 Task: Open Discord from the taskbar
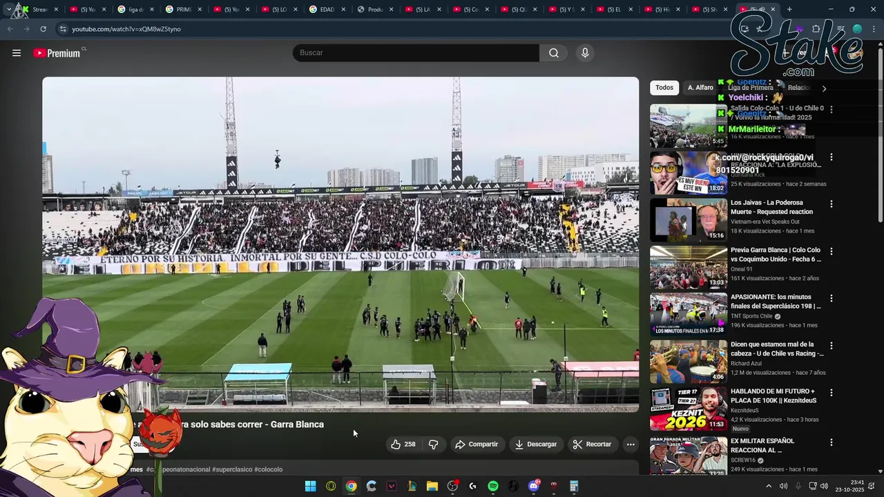(x=533, y=486)
